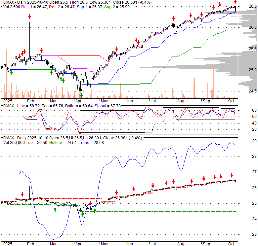This screenshot has width=258, height=246.
Task: Click the 'Bottom = 24.51' green label
Action: point(63,143)
